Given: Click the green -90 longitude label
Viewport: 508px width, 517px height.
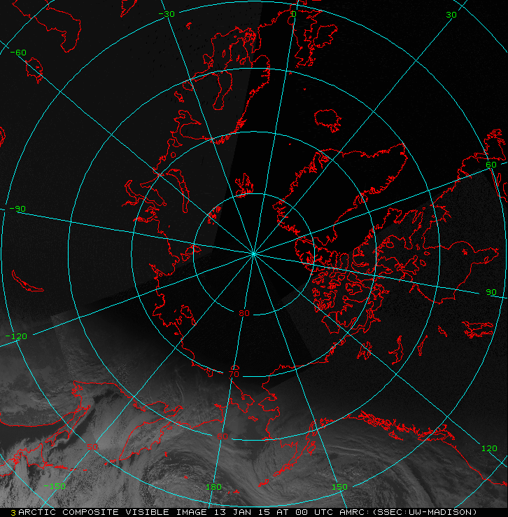Looking at the screenshot, I should [x=17, y=209].
